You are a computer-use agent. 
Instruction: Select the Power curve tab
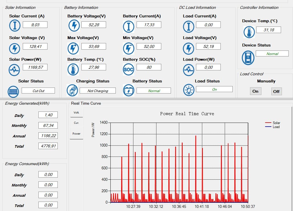tap(77, 133)
